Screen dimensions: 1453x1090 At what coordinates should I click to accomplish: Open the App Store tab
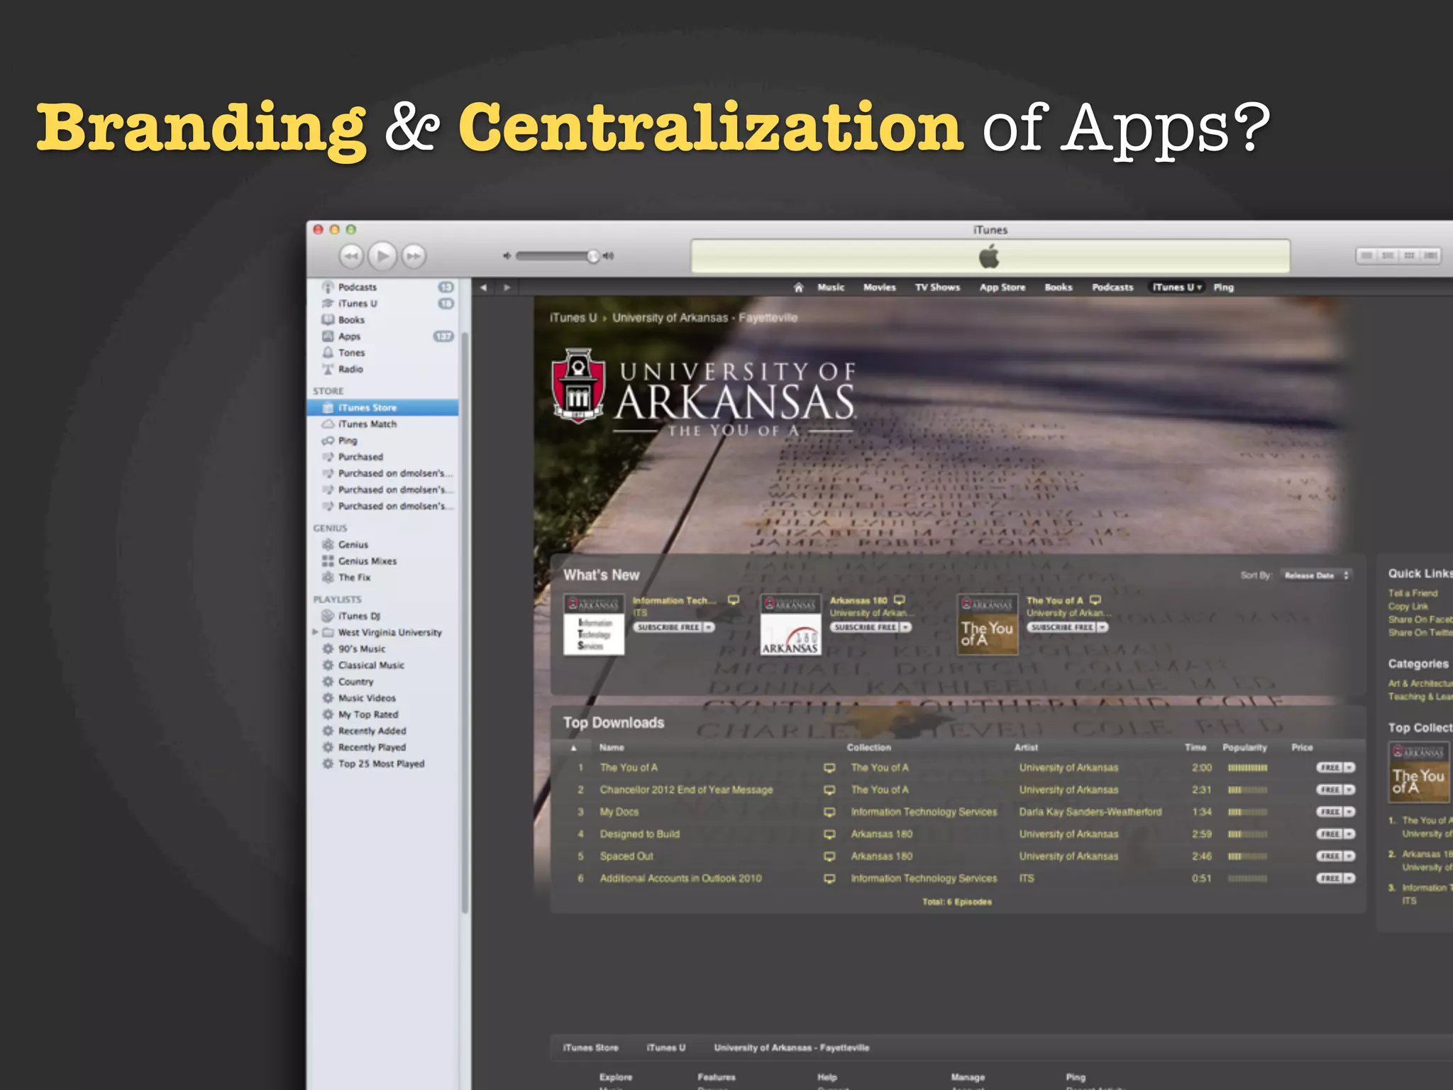[x=1002, y=287]
